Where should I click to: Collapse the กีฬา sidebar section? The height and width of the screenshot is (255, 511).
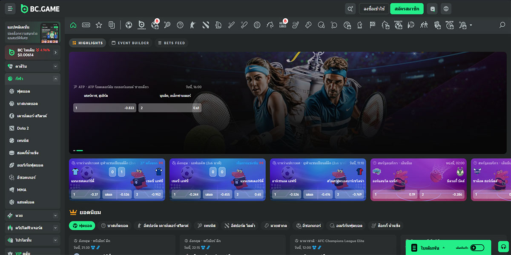coord(55,79)
